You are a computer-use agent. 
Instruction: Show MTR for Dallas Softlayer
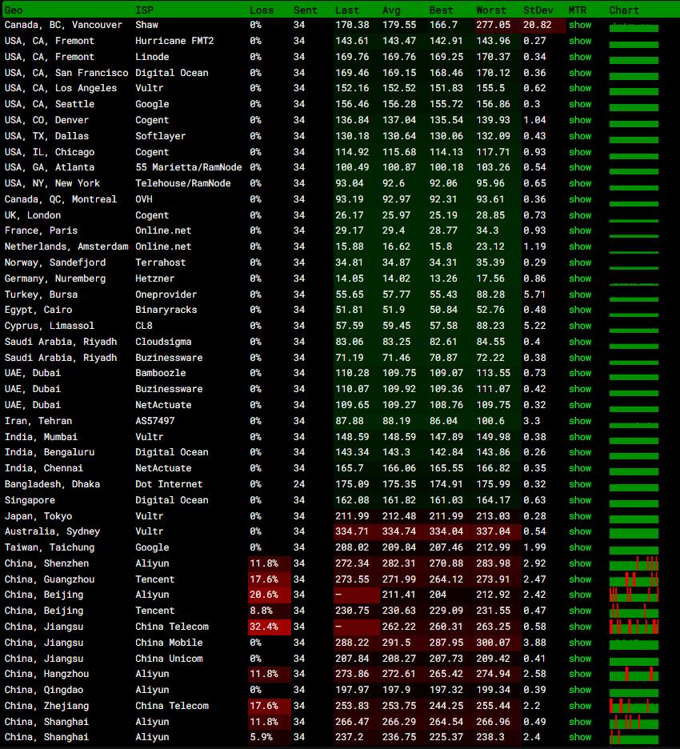coord(580,136)
